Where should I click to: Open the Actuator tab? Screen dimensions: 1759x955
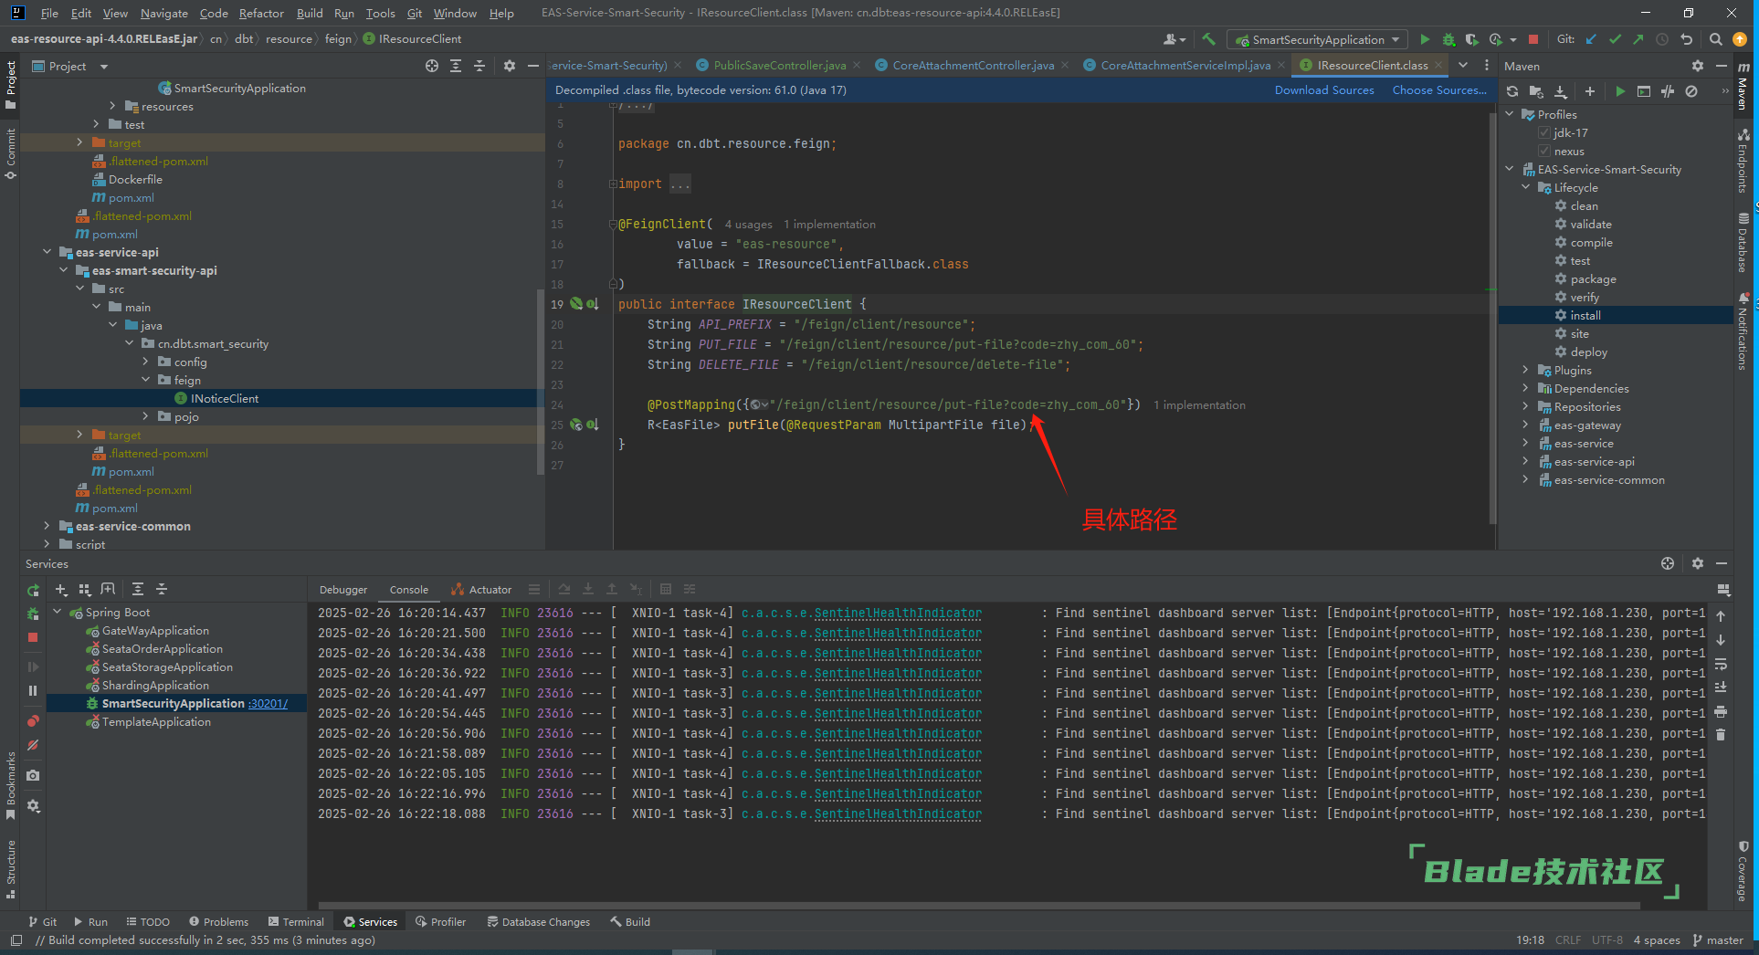click(x=481, y=590)
